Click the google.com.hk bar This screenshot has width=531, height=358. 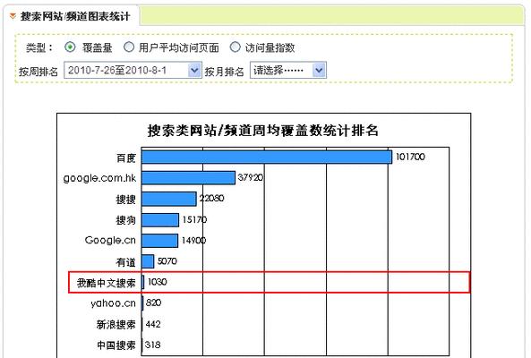188,178
